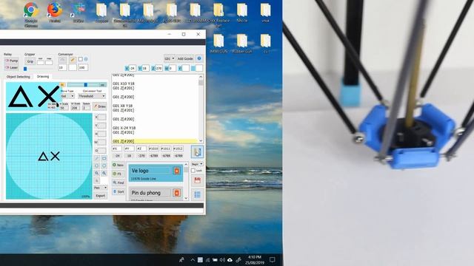Viewport: 474px width, 266px height.
Task: Click the blue info icon beside Add Gcode
Action: click(199, 58)
